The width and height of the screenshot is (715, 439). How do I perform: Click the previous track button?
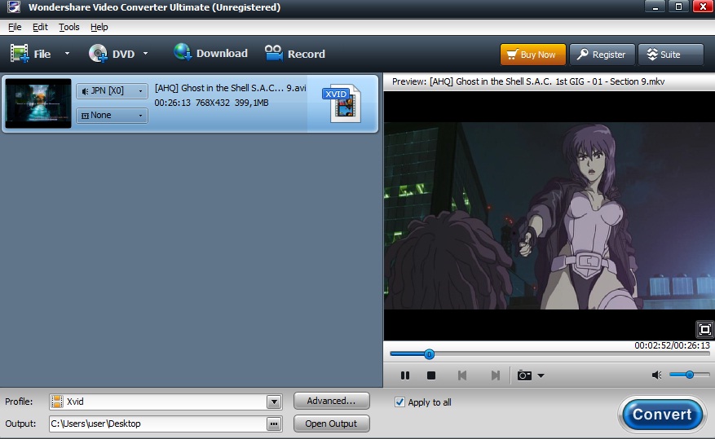pyautogui.click(x=462, y=375)
